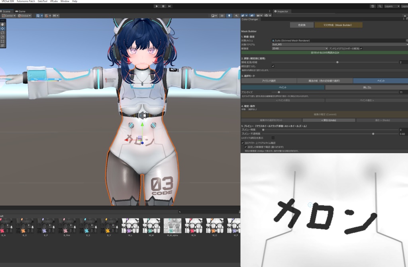
Task: Select the Rect Transform tool icon
Action: [x=3, y=41]
